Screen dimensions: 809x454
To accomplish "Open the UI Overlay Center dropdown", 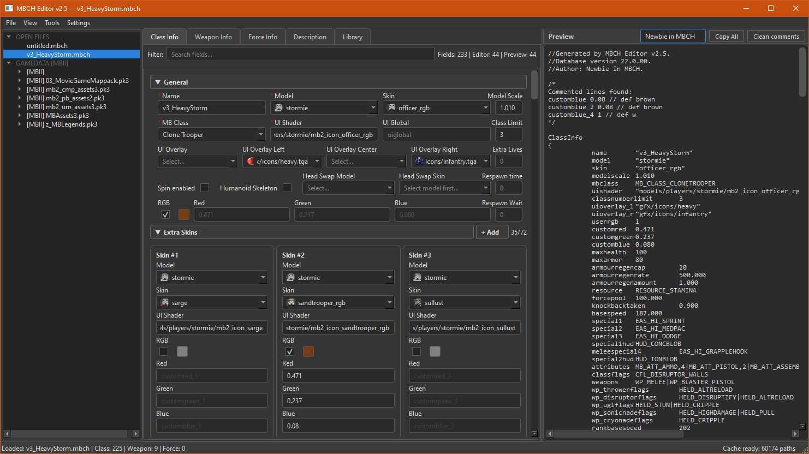I will pos(366,162).
